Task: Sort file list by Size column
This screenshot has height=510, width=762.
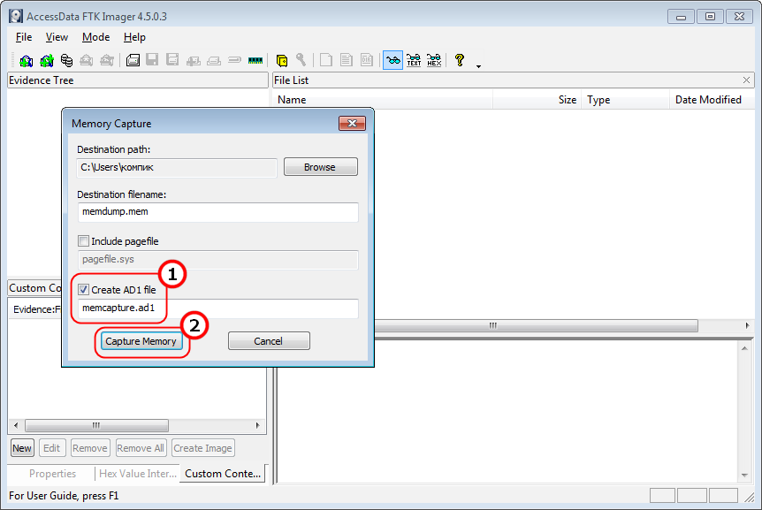Action: click(x=537, y=100)
